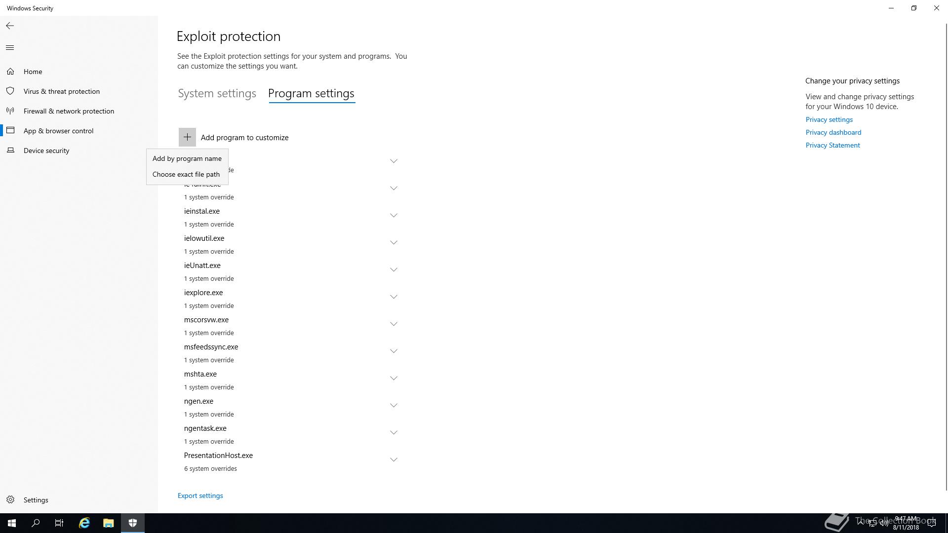Click Export settings link

point(200,495)
